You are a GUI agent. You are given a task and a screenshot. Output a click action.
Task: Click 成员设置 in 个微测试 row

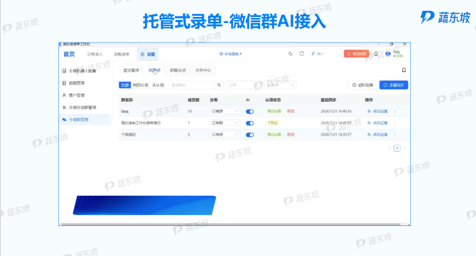[x=378, y=134]
